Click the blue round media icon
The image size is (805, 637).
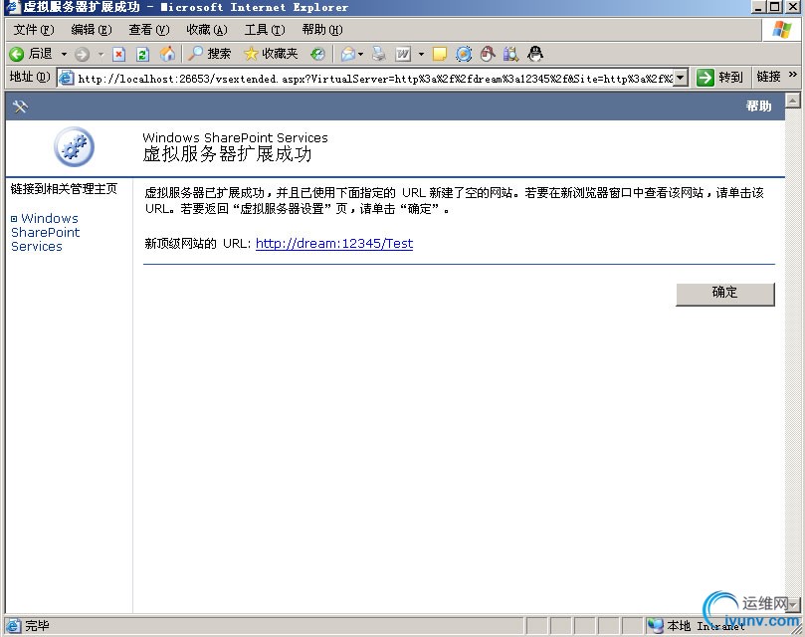coord(464,54)
